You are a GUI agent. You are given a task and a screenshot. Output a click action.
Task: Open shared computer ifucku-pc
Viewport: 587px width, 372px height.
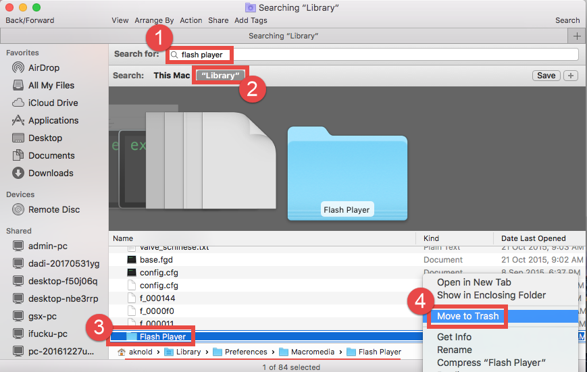point(40,334)
